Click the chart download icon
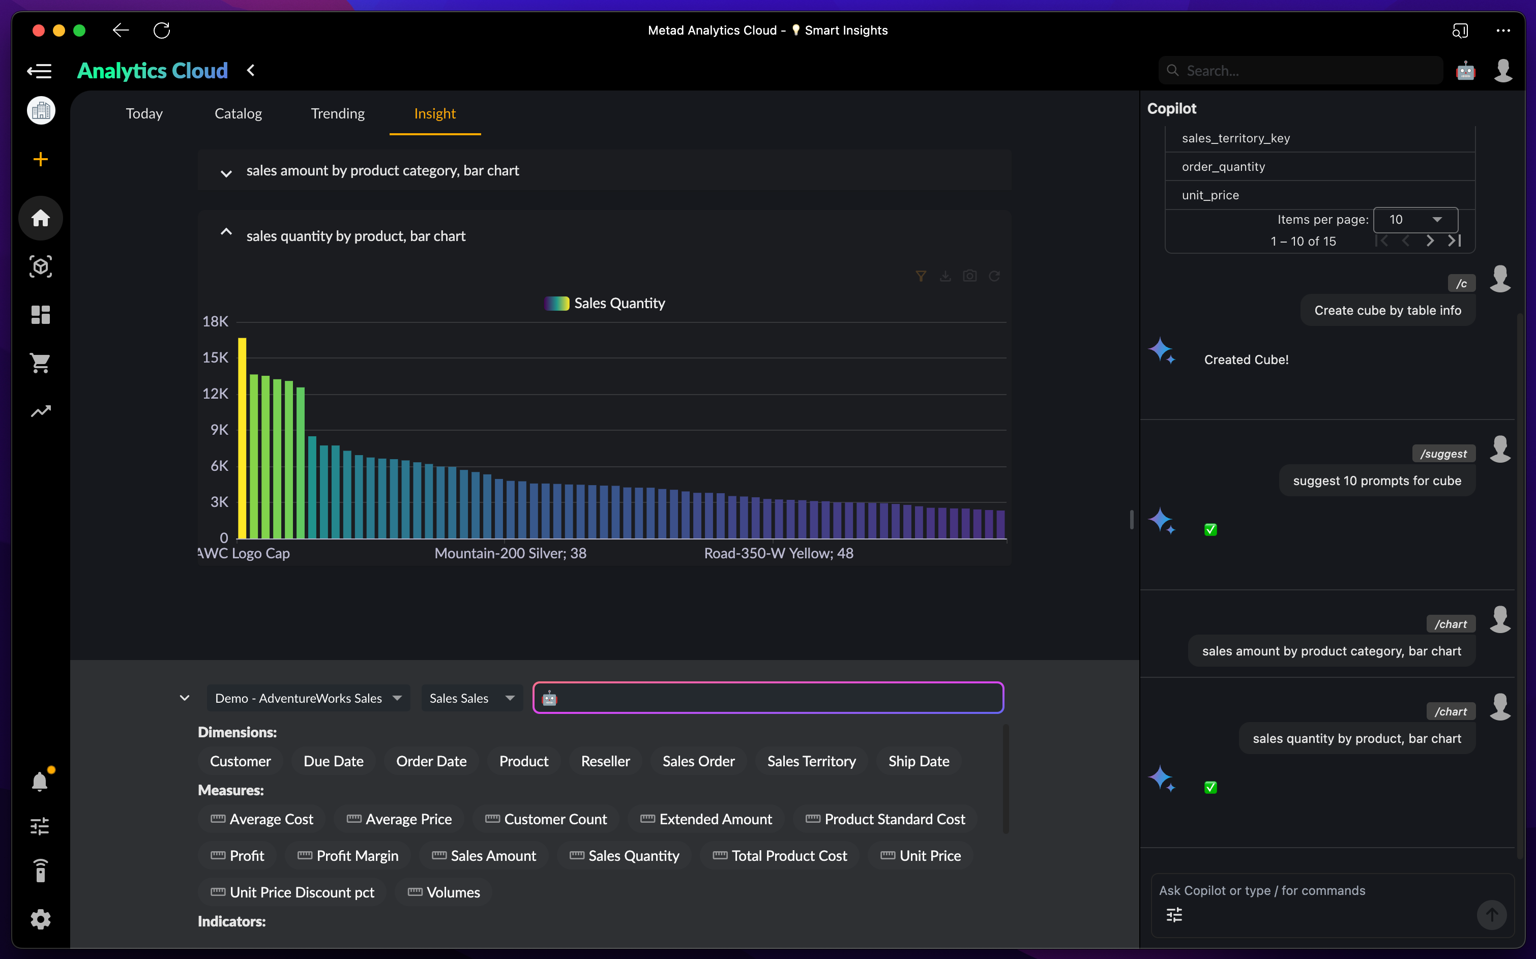 946,276
